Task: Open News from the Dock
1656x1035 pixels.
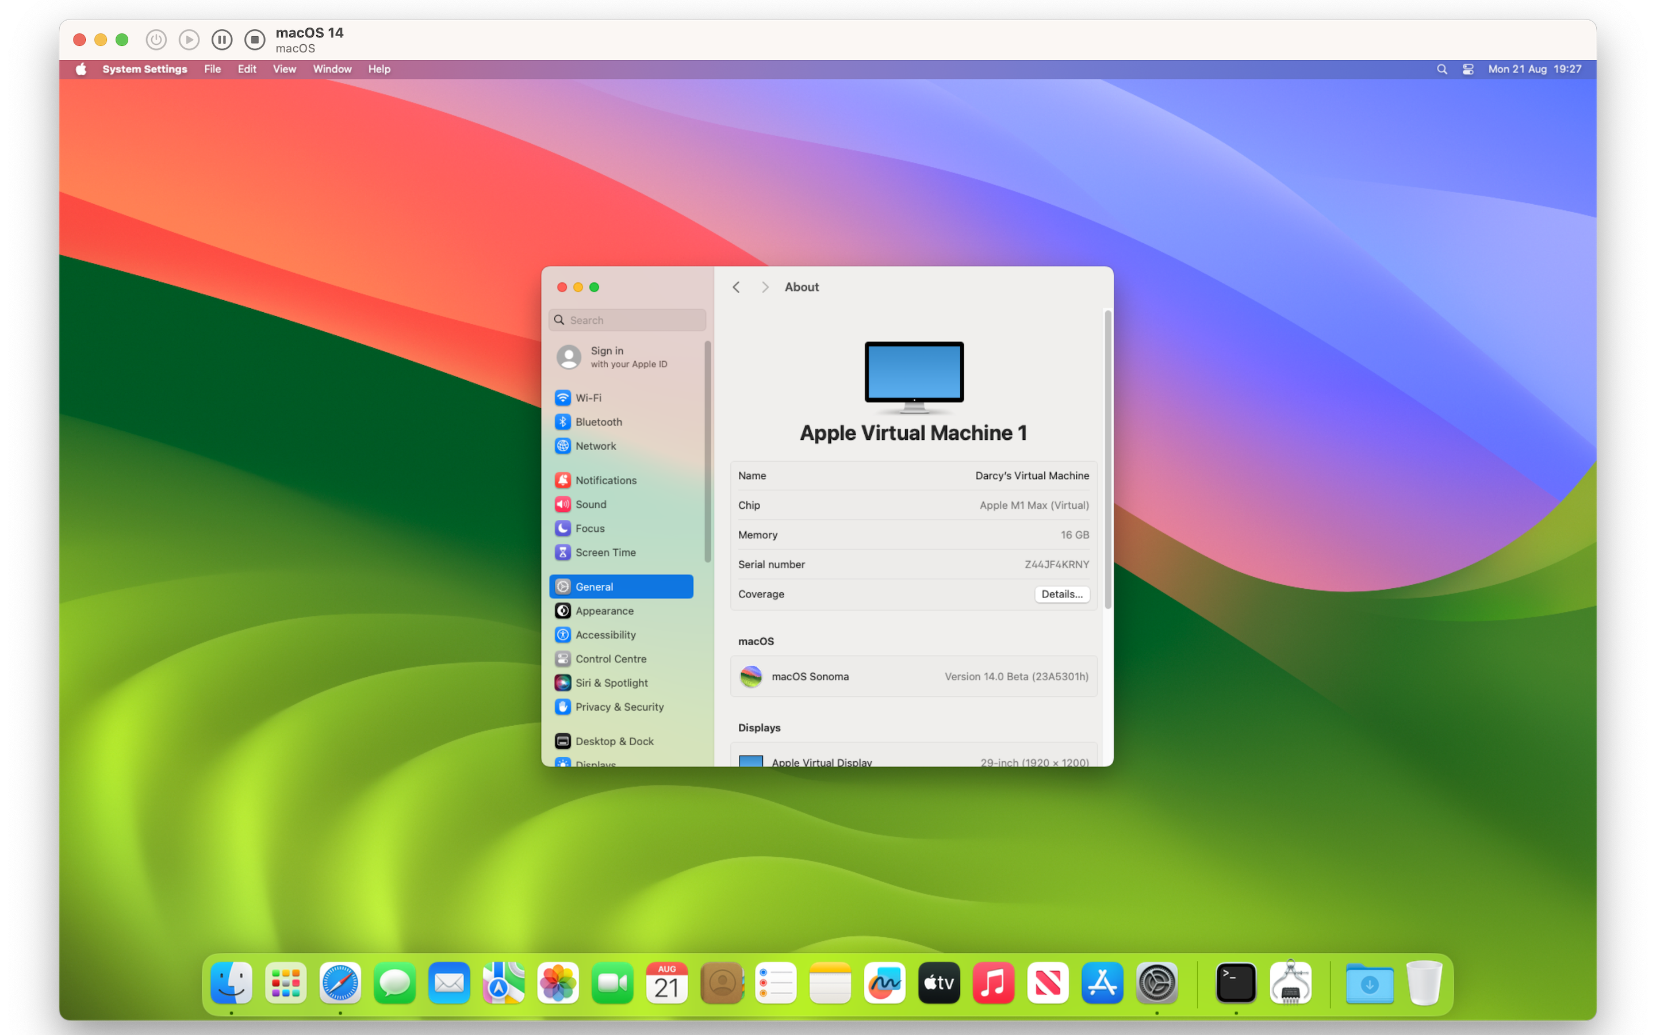Action: click(x=1048, y=983)
